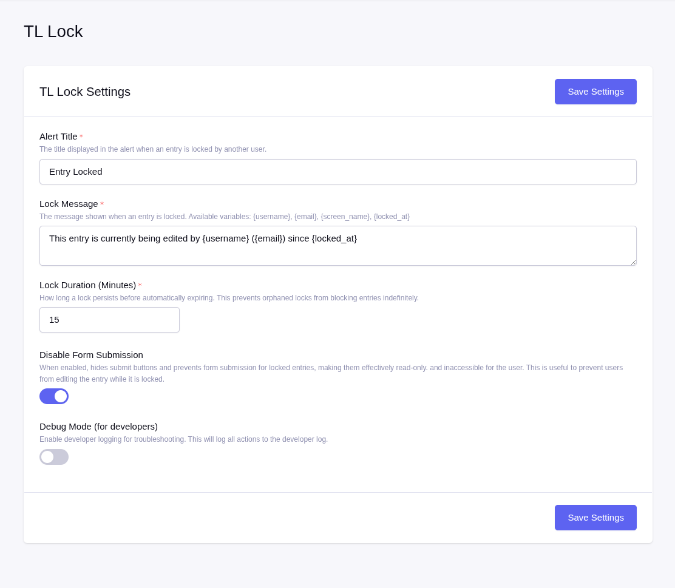Click the Lock Message textarea resize handle
This screenshot has width=675, height=588.
click(x=633, y=262)
